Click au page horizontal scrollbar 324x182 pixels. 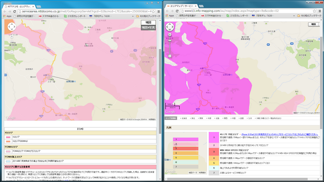coord(237,179)
